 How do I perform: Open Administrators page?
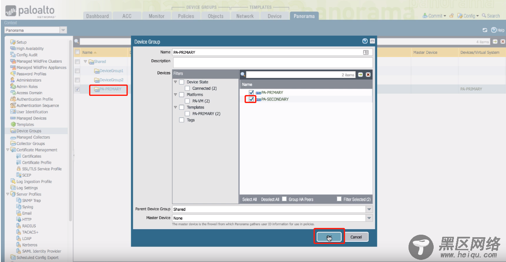click(29, 80)
